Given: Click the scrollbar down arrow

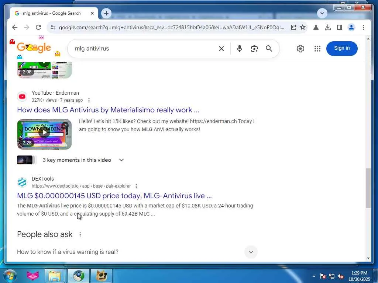Looking at the screenshot, I should 368,258.
